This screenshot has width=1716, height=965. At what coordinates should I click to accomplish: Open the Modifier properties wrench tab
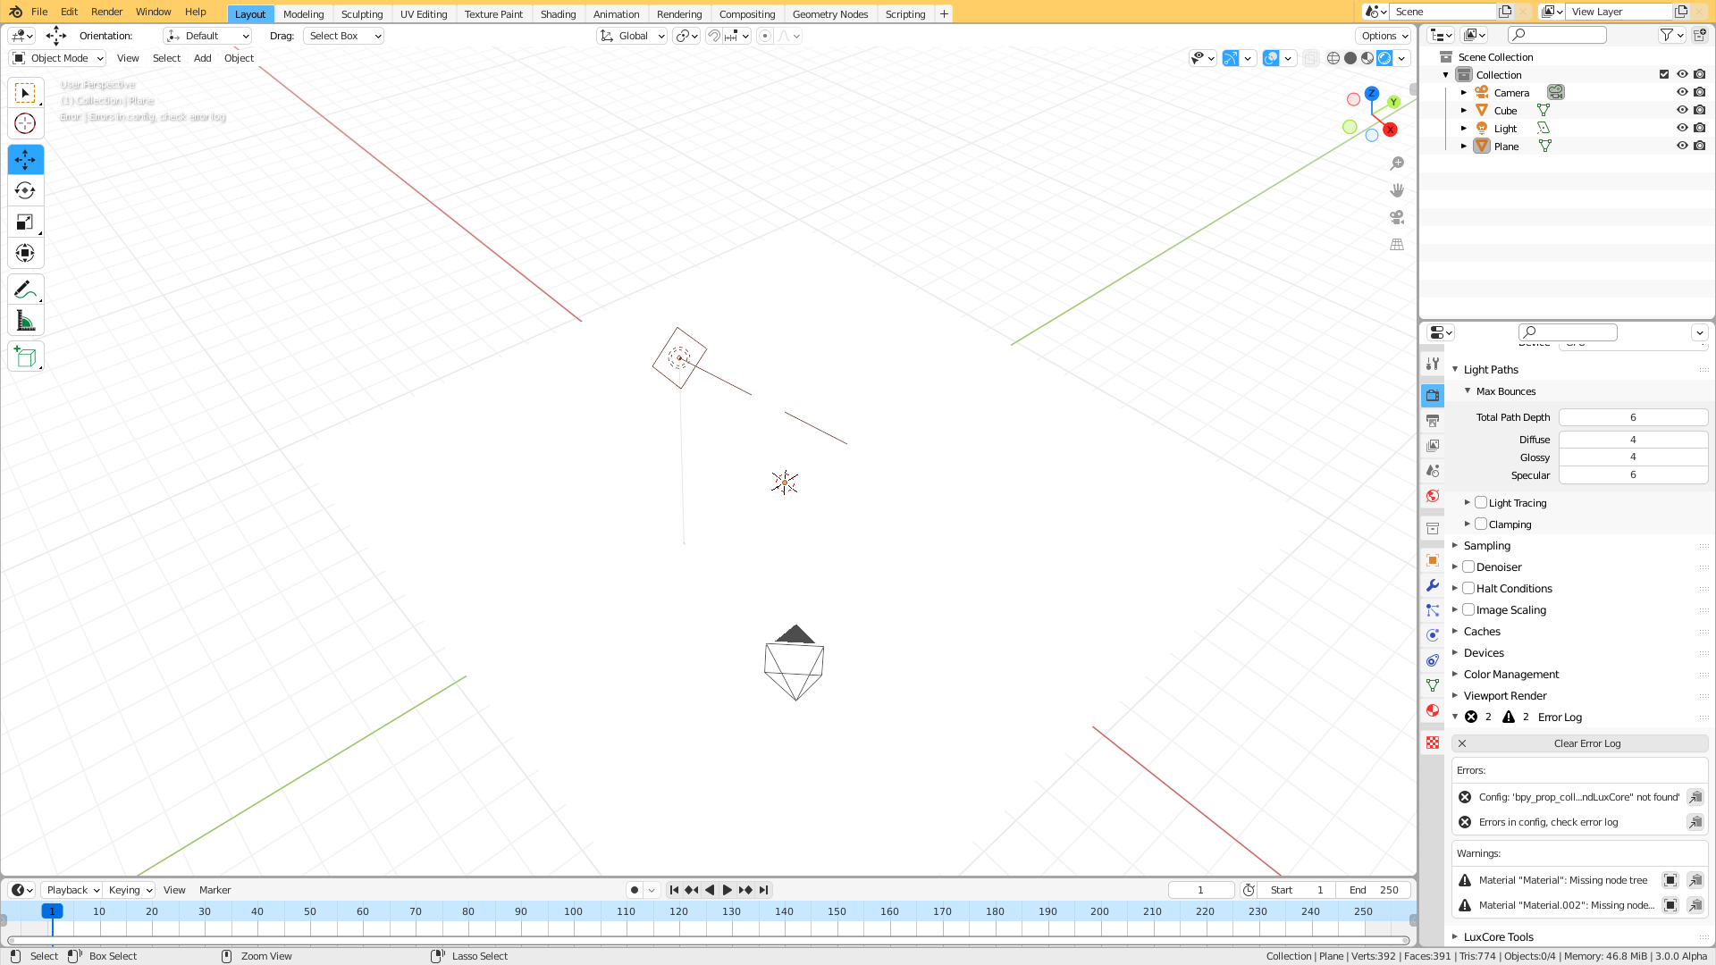(x=1433, y=585)
